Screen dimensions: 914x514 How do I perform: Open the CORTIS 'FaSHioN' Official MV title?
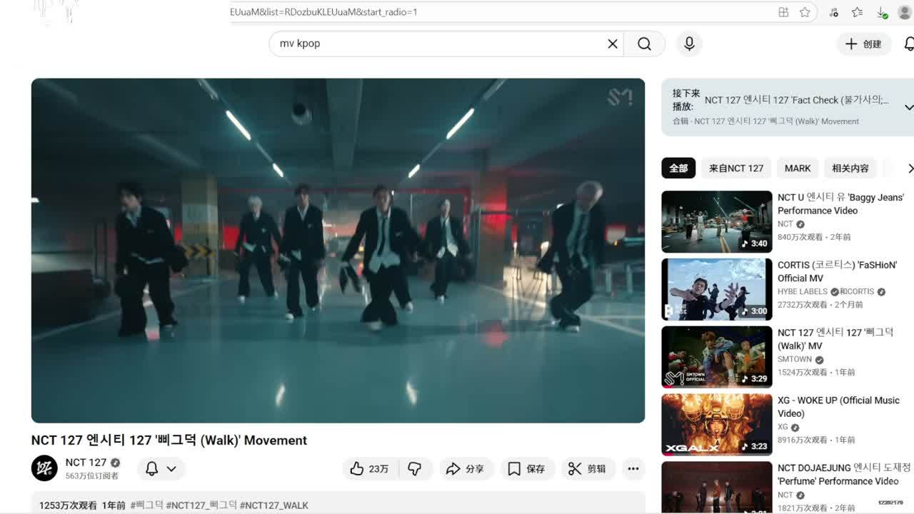point(837,271)
